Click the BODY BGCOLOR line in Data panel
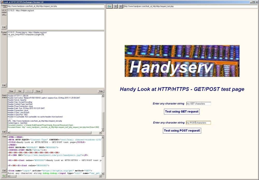The image size is (259, 180). pyautogui.click(x=33, y=147)
